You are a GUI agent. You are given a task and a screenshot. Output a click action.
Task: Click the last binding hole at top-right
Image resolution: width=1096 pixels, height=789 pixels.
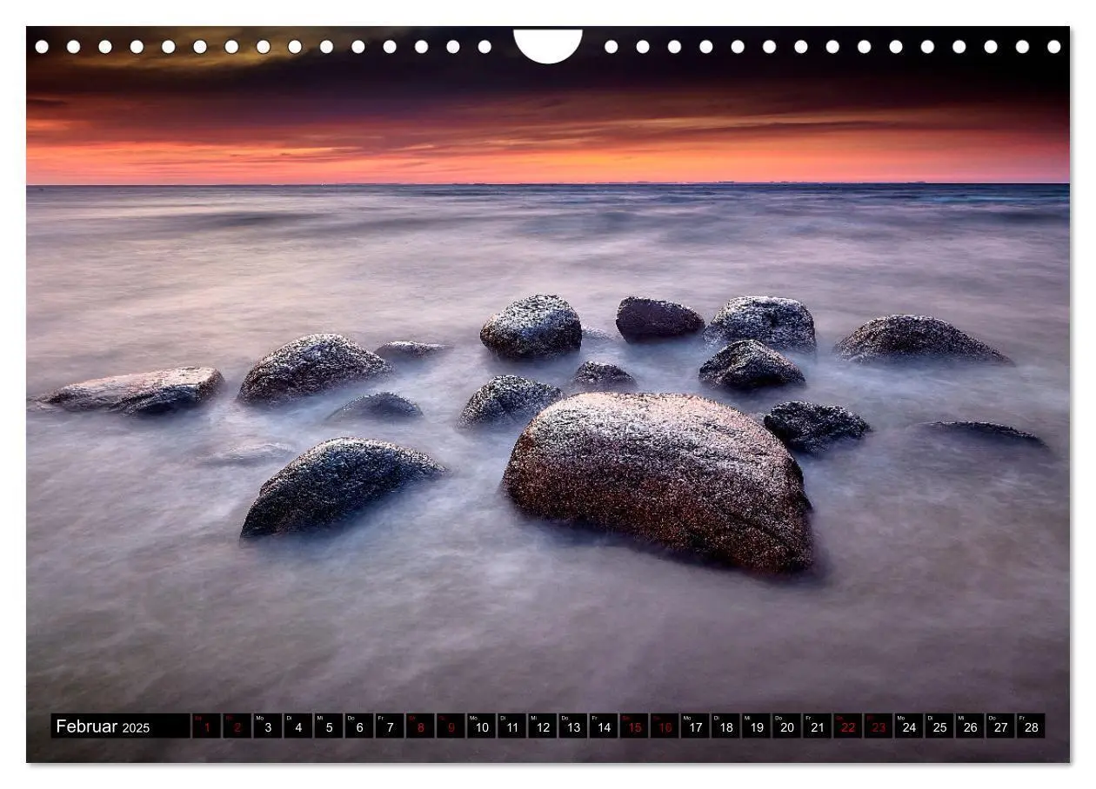(x=1054, y=47)
